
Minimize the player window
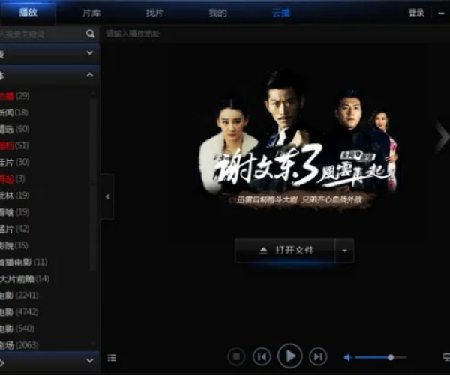(442, 13)
